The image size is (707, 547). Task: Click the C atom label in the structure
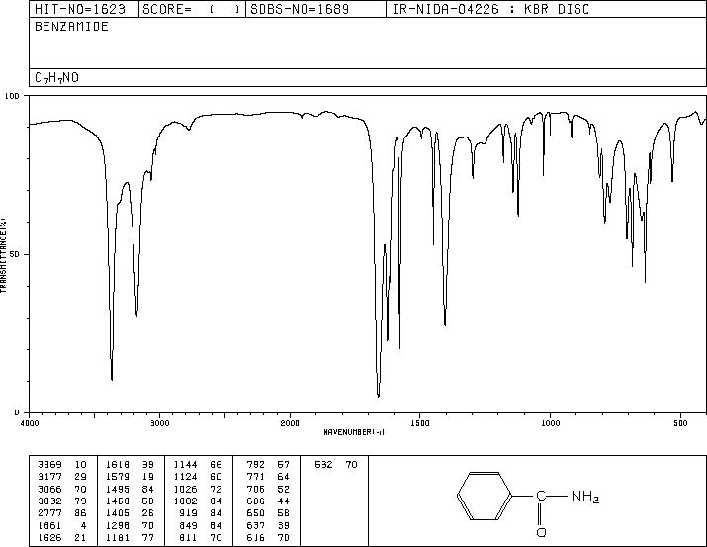pyautogui.click(x=541, y=496)
